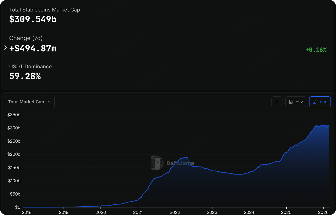Click the download icon inside .png button
Image resolution: width=336 pixels, height=215 pixels.
click(x=314, y=102)
